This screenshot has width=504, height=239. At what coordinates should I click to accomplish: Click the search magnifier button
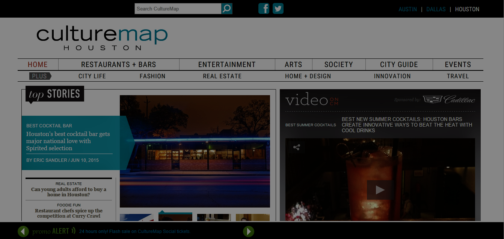(227, 9)
